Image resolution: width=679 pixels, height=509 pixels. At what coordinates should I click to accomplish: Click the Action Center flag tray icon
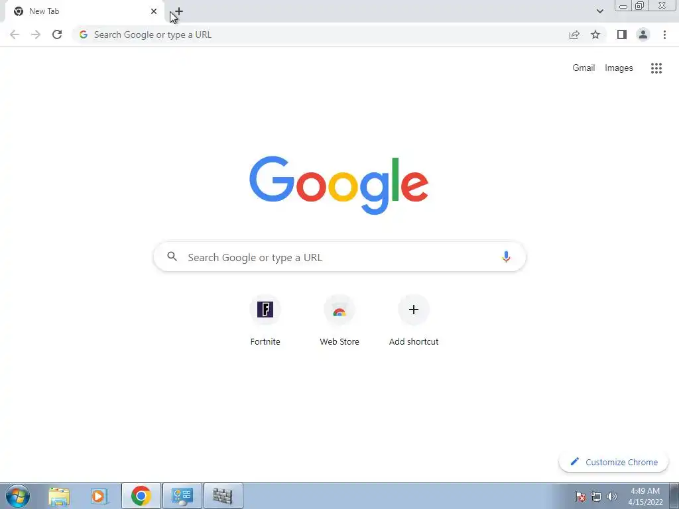coord(580,496)
